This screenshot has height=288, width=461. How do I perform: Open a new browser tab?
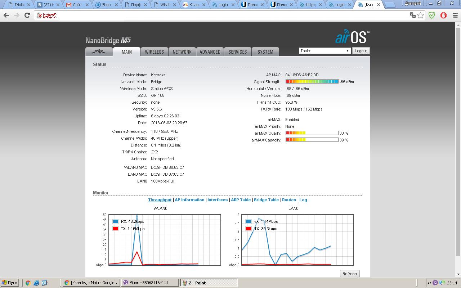click(390, 5)
